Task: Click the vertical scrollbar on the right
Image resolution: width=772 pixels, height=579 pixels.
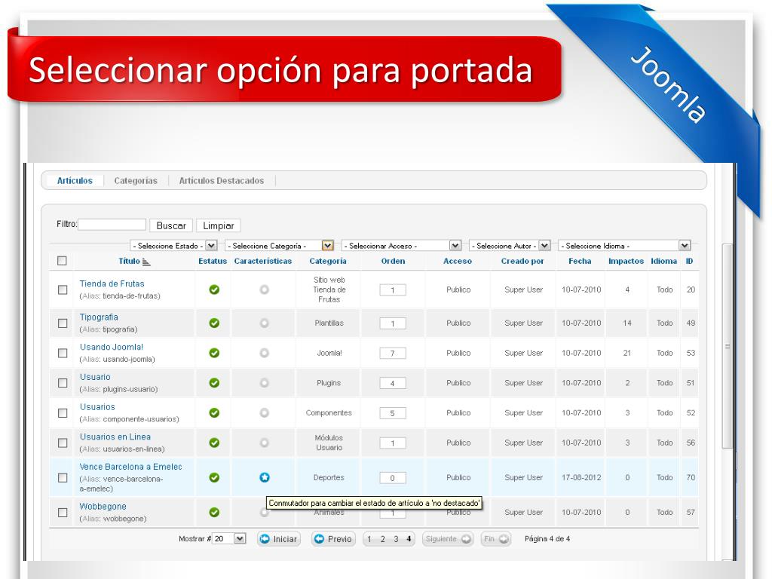Action: click(x=728, y=346)
